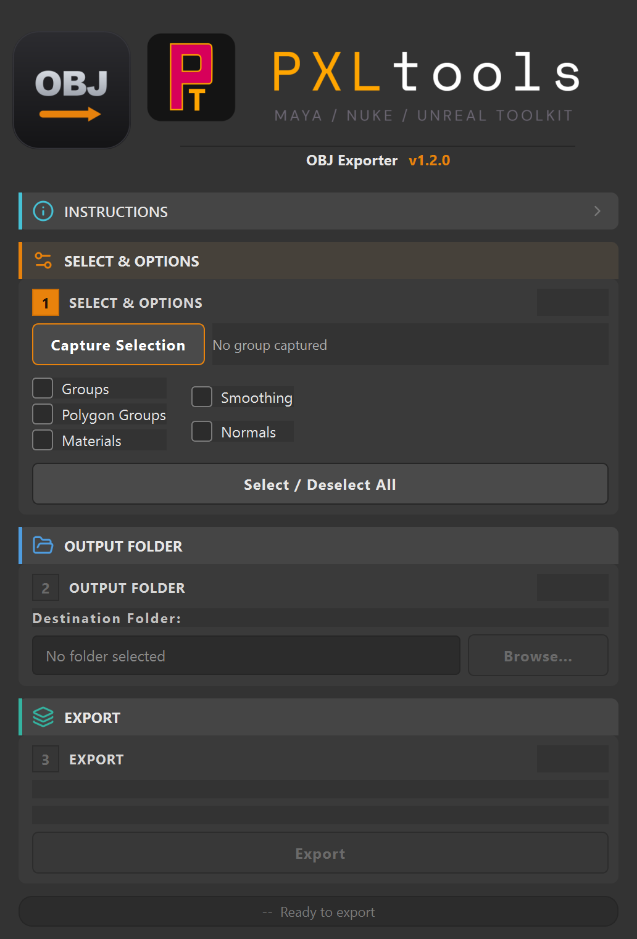This screenshot has height=939, width=637.
Task: Click the MAYA / NUKE / UNREAL TOOLKIT subtitle
Action: [424, 115]
